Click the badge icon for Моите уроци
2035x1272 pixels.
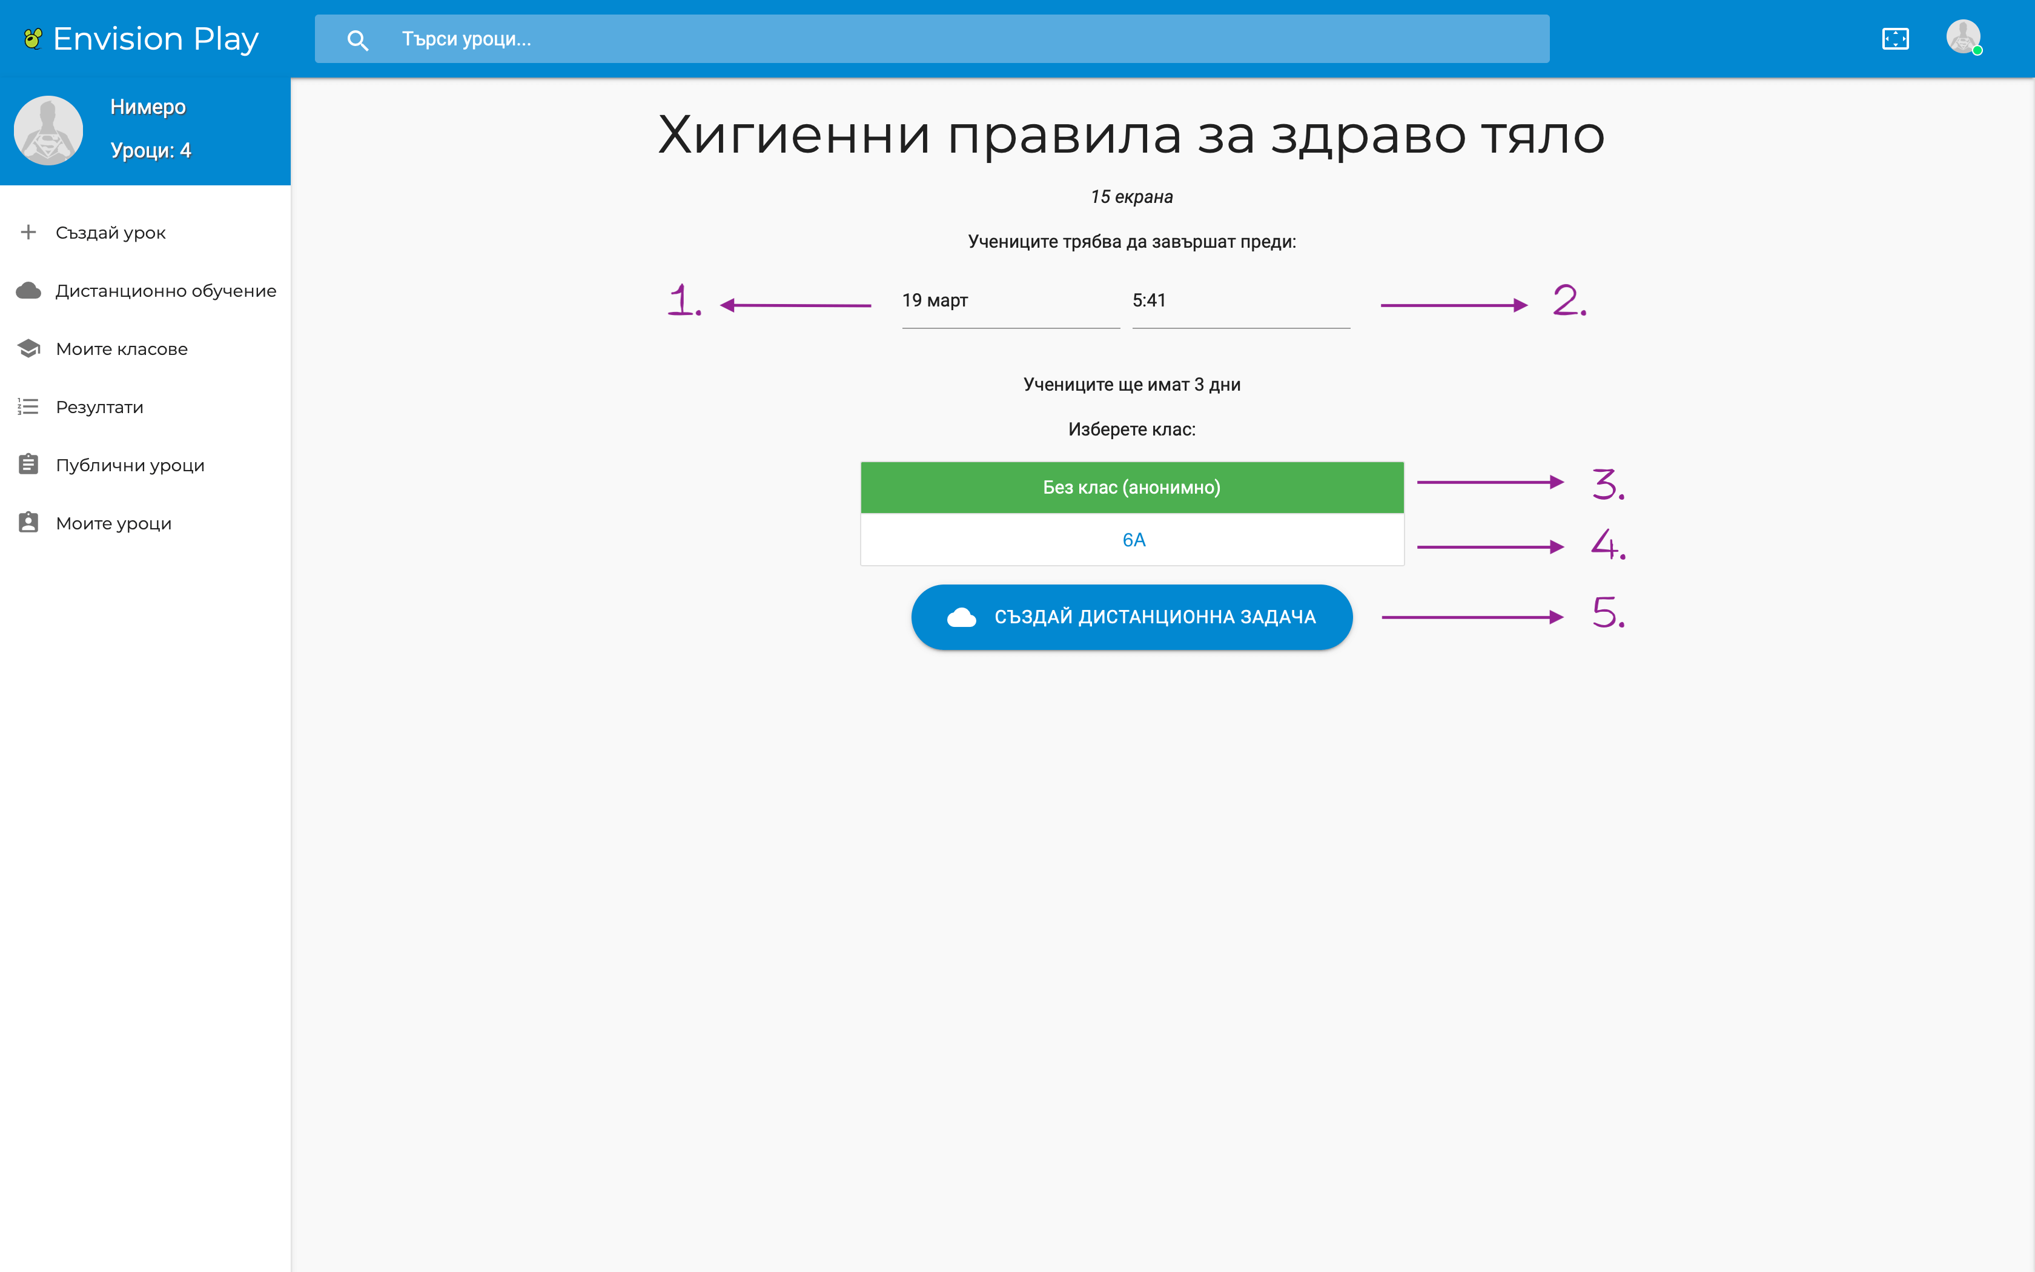pos(28,522)
